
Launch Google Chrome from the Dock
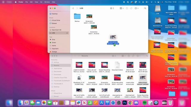[130, 103]
